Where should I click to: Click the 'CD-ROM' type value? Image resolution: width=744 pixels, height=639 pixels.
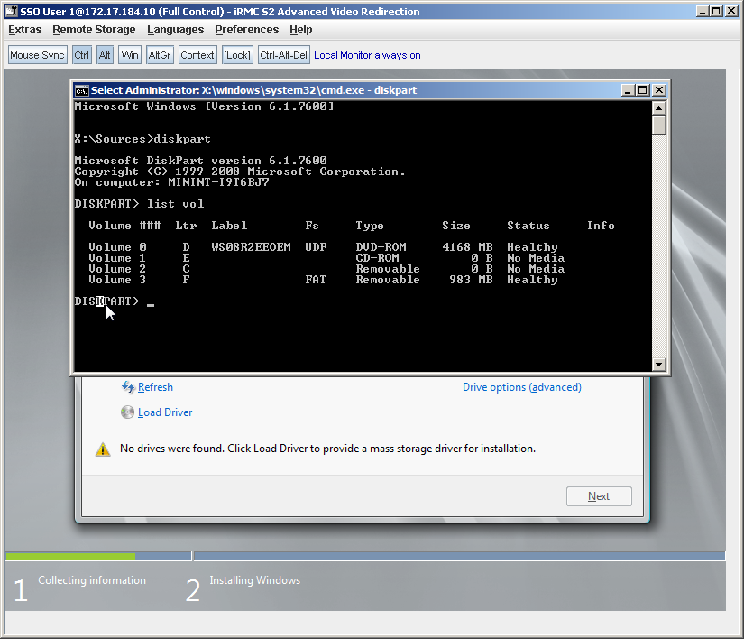378,258
